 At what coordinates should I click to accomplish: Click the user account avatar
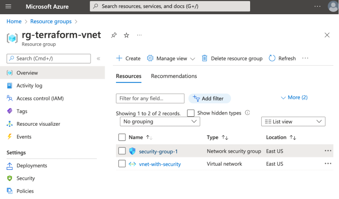[333, 6]
